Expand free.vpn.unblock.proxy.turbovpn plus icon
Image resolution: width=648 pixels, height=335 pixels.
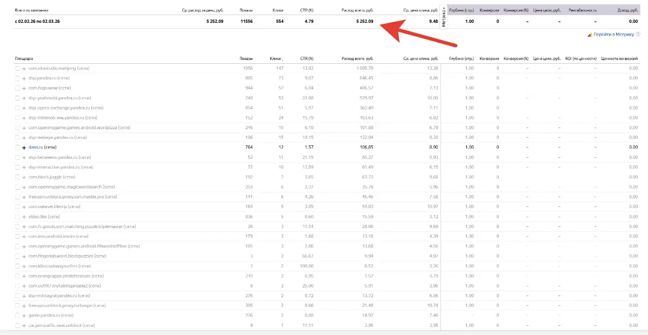pyautogui.click(x=24, y=306)
